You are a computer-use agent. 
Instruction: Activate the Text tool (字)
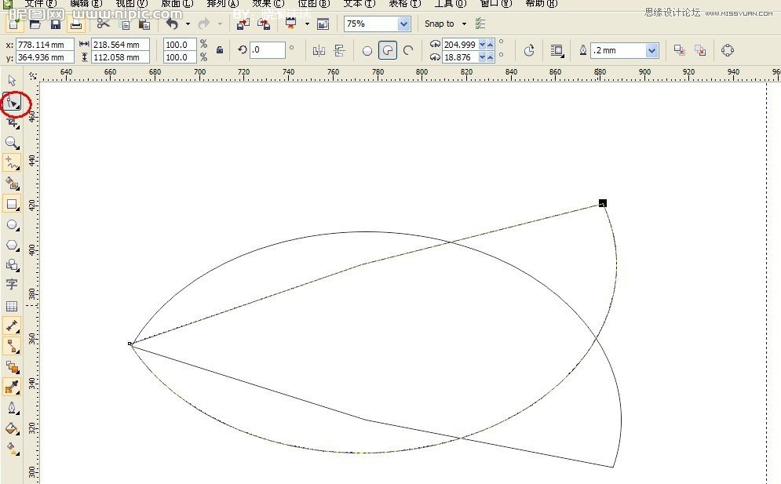tap(12, 285)
